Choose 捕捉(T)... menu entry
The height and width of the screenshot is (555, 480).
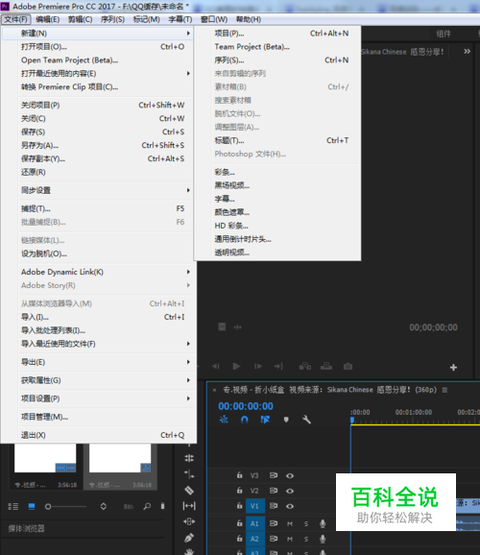(x=97, y=208)
